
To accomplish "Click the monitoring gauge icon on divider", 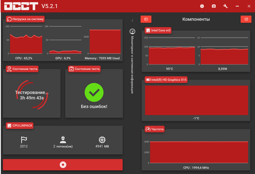I will 132,31.
